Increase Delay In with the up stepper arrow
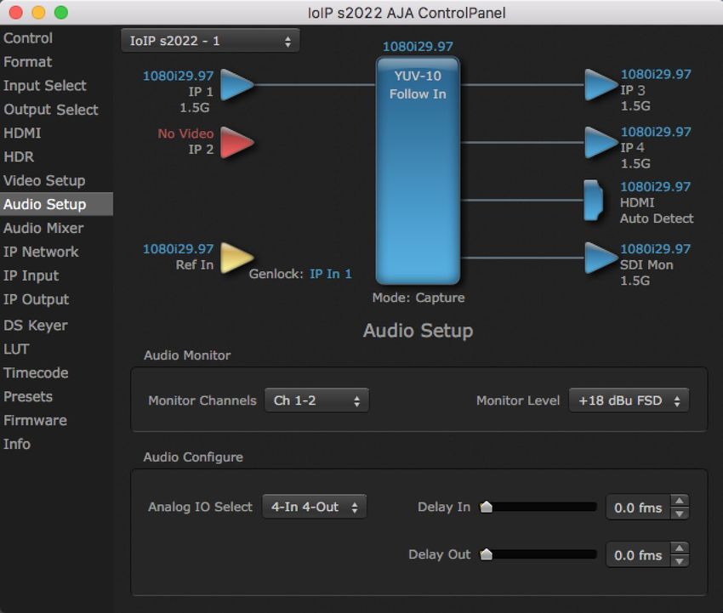Screen dimensions: 723x613 [680, 501]
